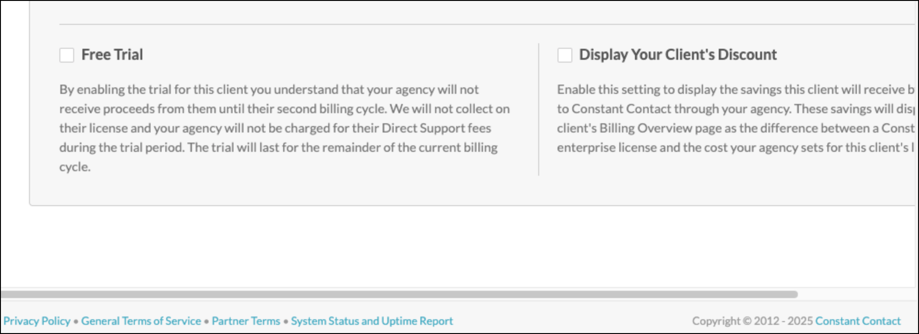Click the horizontal separator line above Free Trial
The height and width of the screenshot is (334, 919).
(x=487, y=24)
